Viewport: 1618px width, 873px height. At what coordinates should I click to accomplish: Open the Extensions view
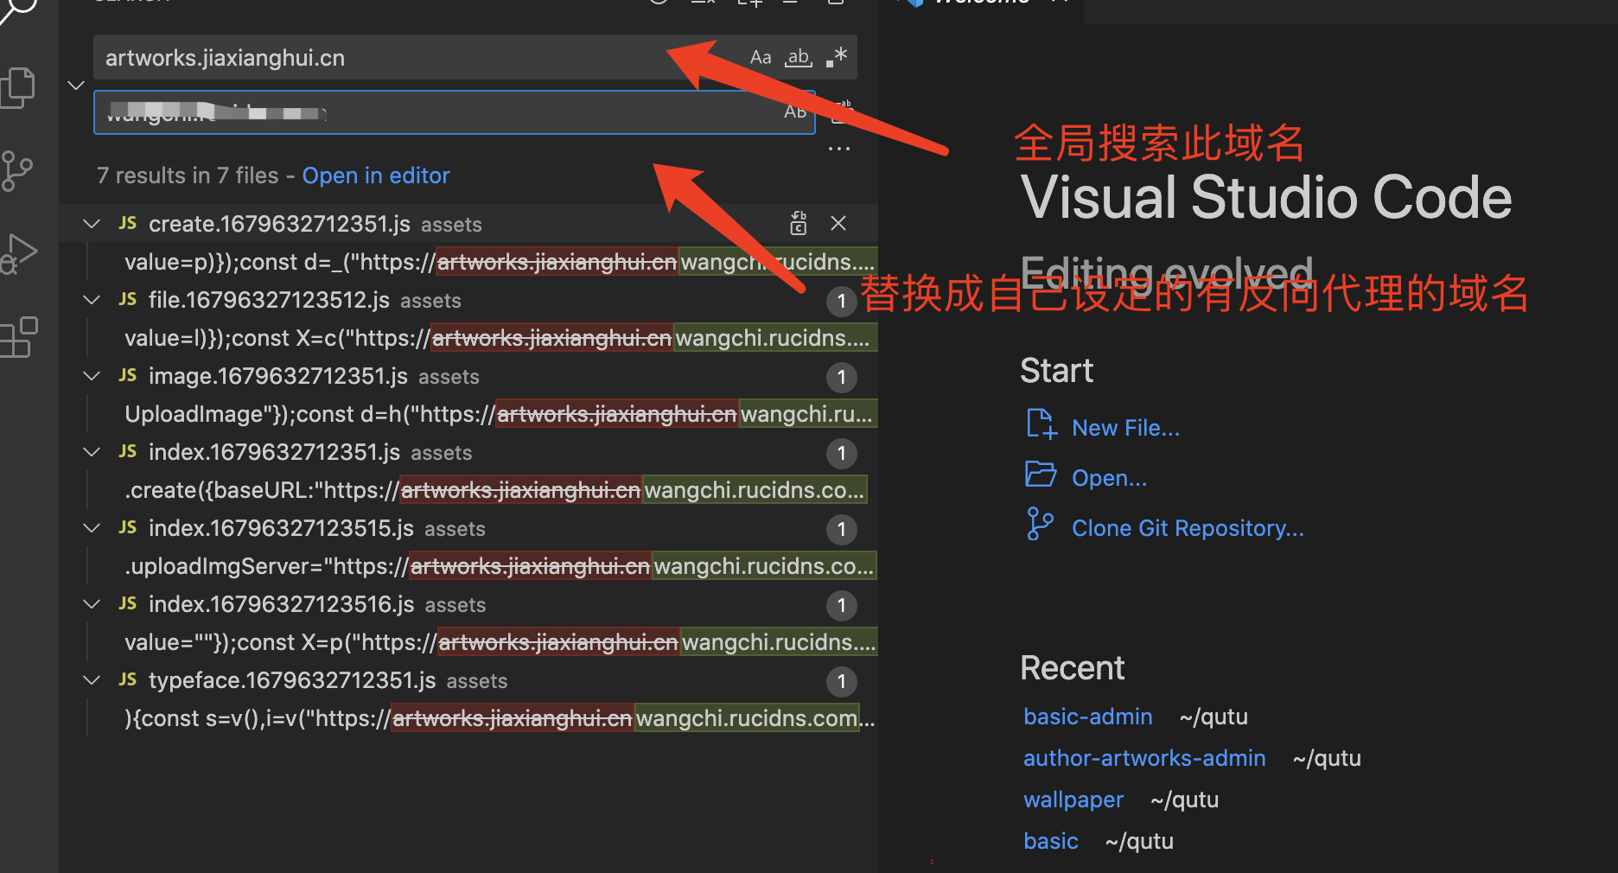(x=19, y=336)
